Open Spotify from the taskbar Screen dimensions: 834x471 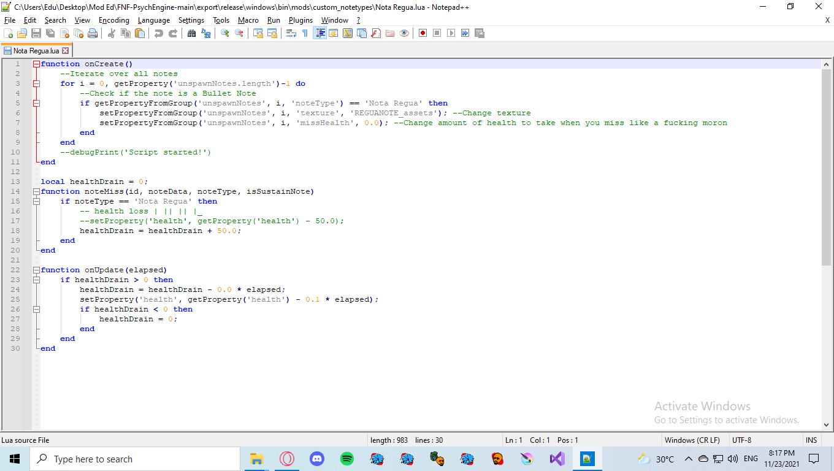(346, 459)
